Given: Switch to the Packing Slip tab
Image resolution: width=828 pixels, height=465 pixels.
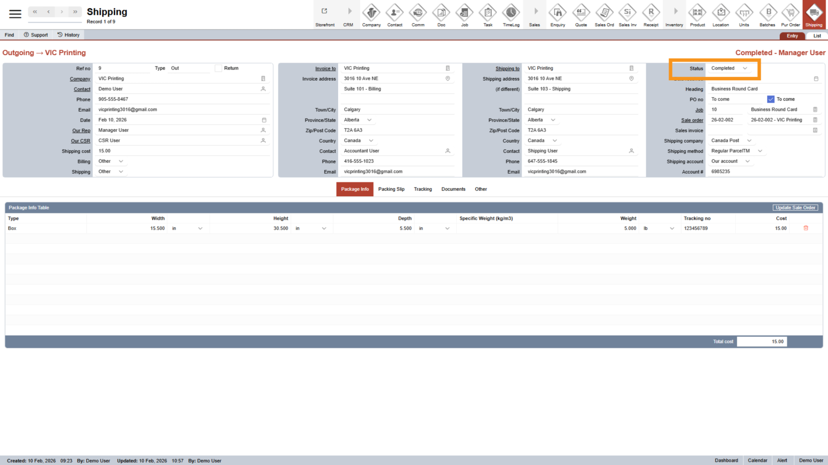Looking at the screenshot, I should click(391, 189).
